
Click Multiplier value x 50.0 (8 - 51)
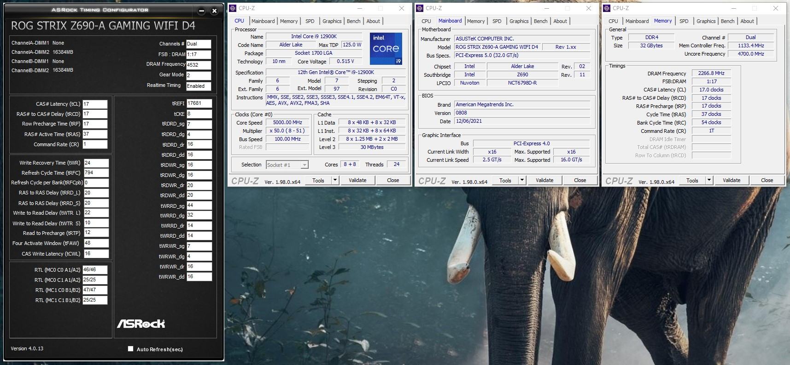coord(287,131)
